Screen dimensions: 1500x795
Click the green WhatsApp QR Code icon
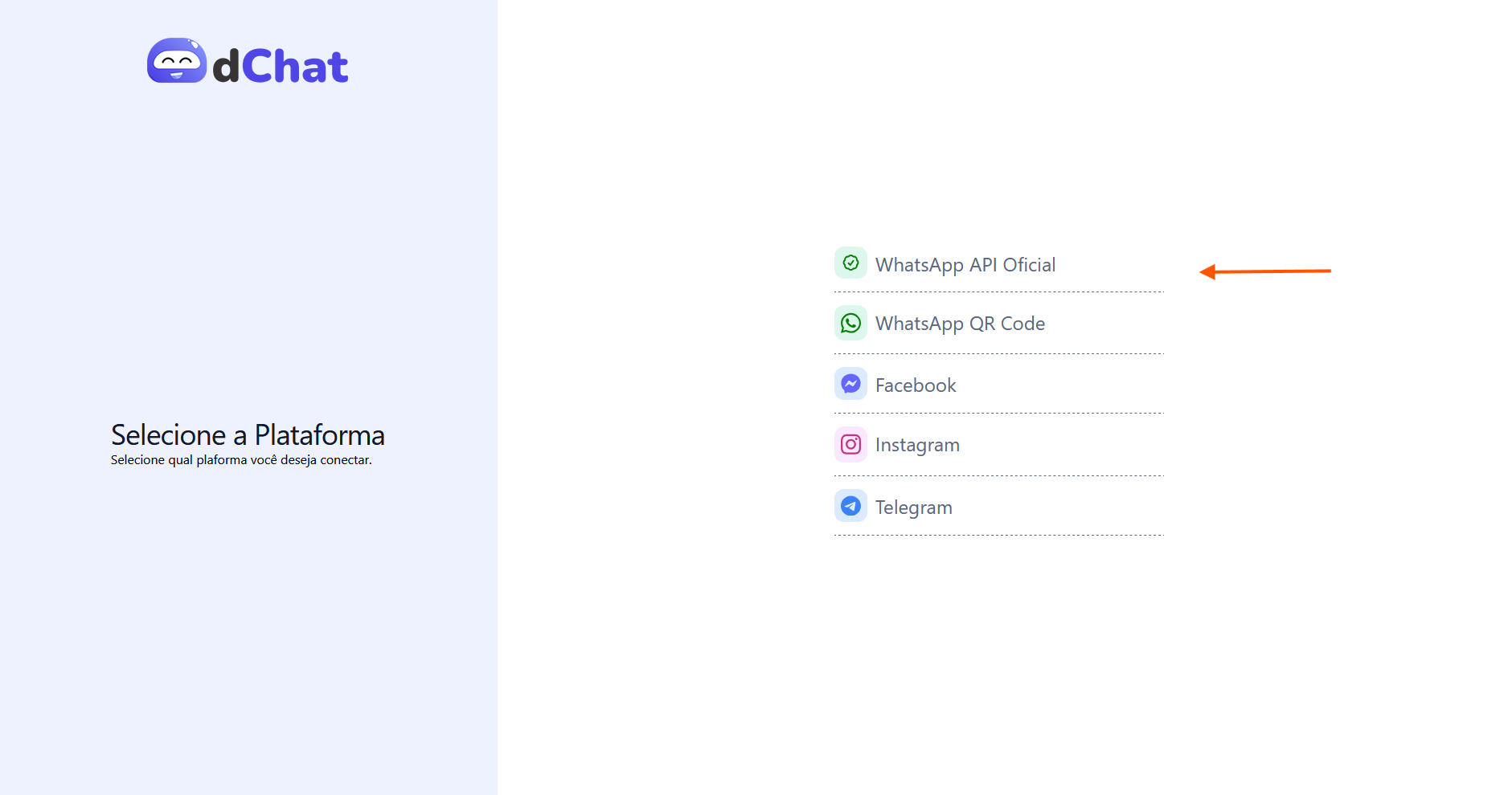tap(850, 323)
